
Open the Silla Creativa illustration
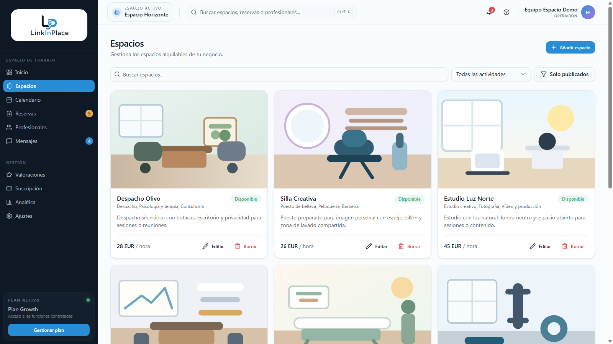coord(352,140)
